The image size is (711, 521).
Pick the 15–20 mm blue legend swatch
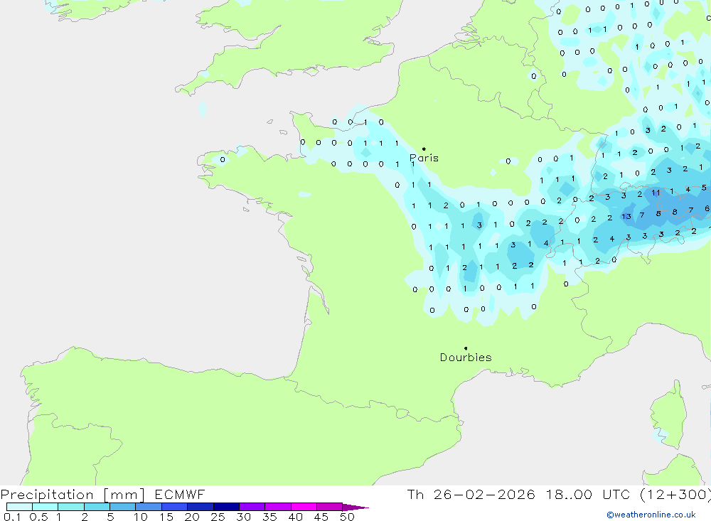click(x=174, y=507)
